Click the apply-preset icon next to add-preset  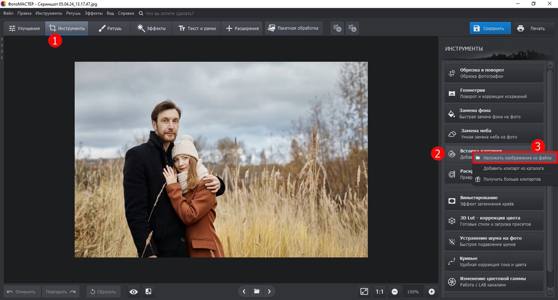(352, 28)
